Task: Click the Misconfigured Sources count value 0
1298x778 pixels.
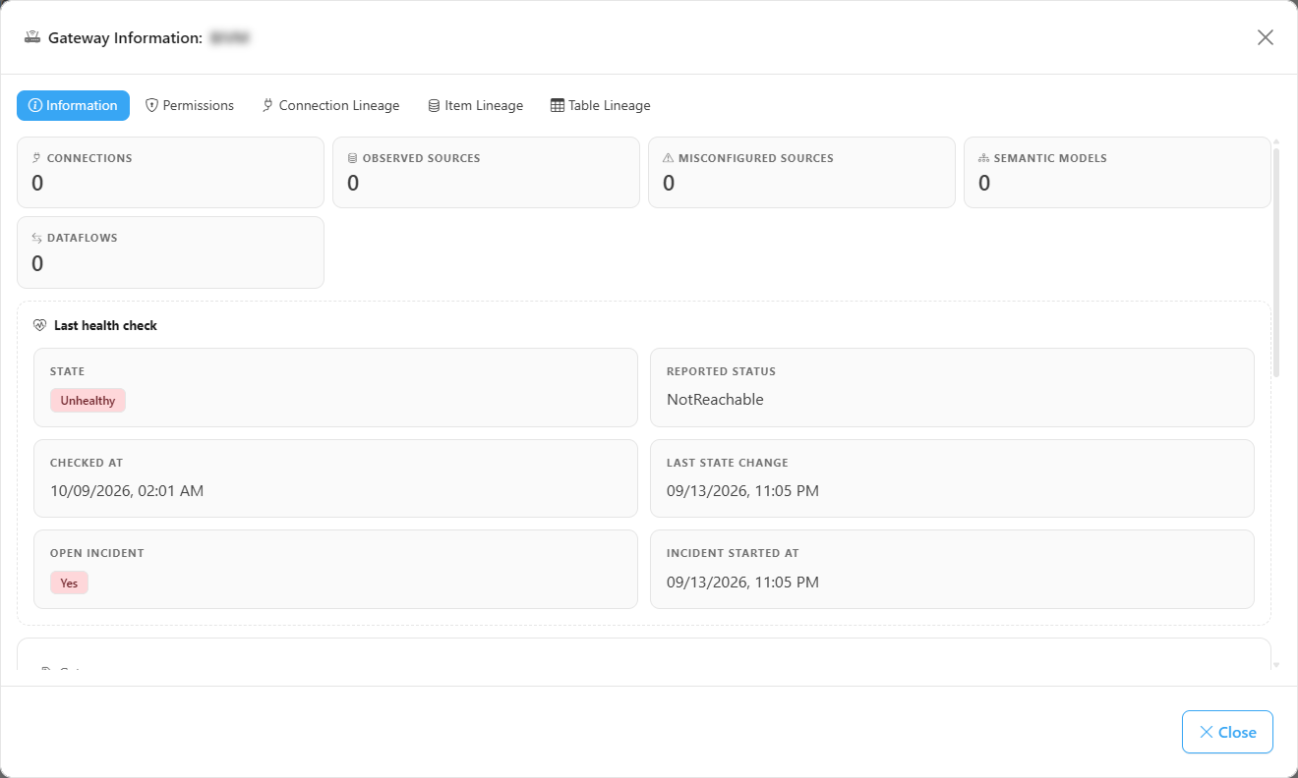Action: tap(669, 184)
